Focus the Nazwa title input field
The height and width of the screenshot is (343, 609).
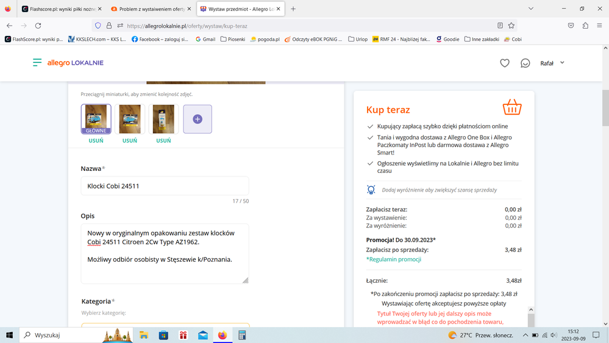point(165,186)
